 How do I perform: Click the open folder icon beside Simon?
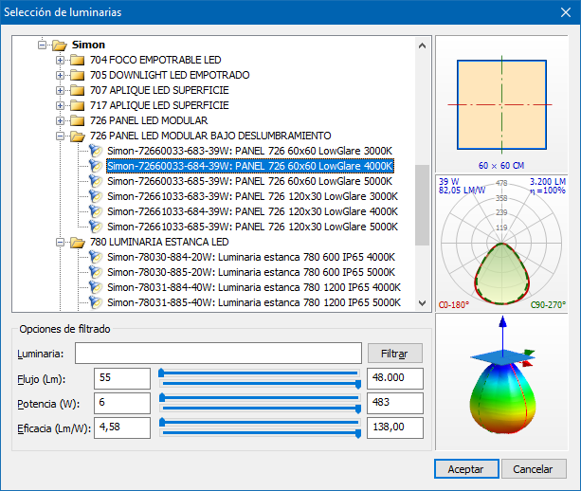tap(60, 45)
